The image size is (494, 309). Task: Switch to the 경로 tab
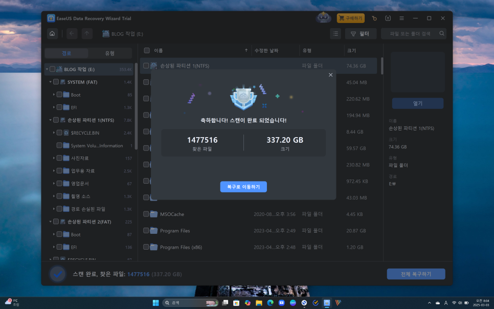(66, 53)
